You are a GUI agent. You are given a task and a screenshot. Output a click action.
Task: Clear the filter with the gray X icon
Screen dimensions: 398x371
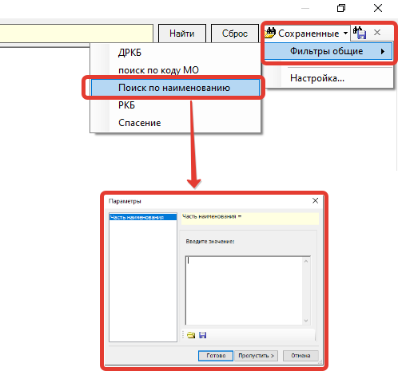click(x=377, y=33)
